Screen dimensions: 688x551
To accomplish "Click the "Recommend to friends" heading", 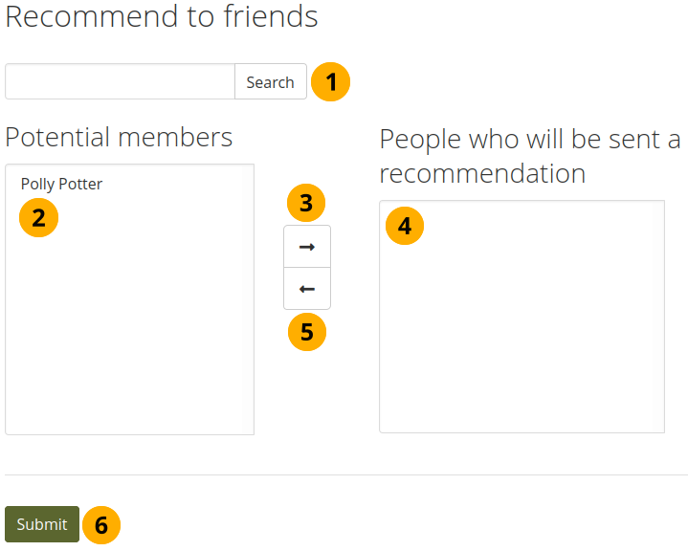I will pyautogui.click(x=162, y=16).
